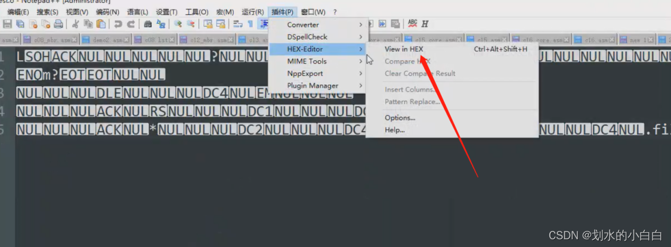
Task: Click the Save file toolbar icon
Action: point(7,24)
